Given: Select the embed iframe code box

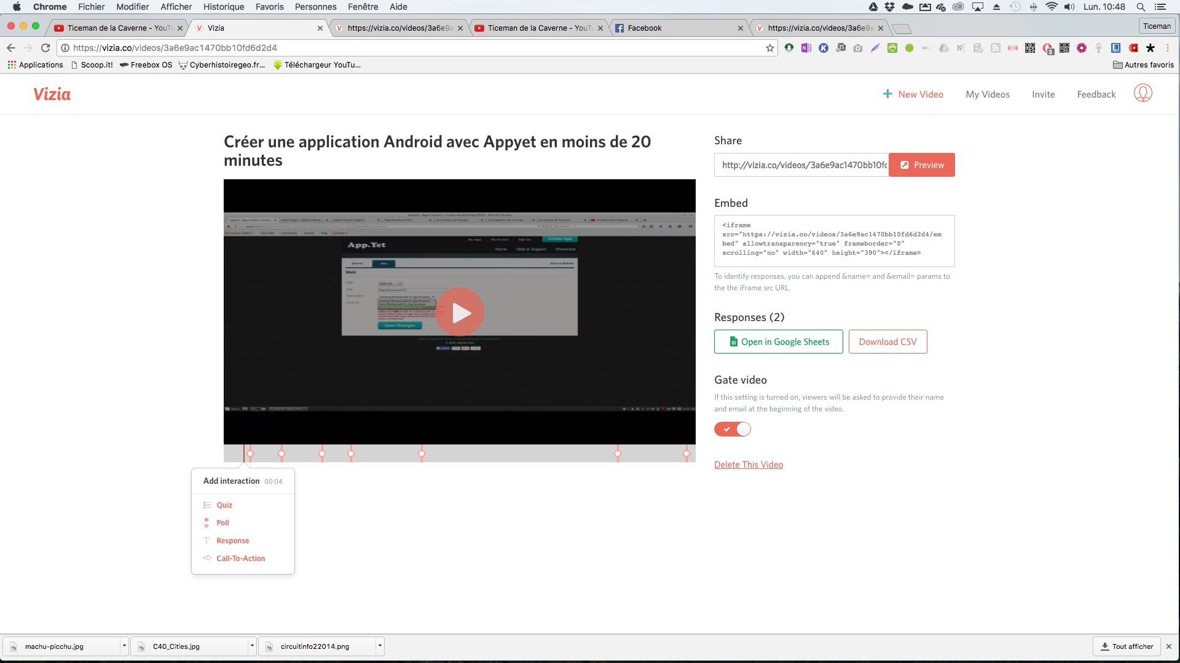Looking at the screenshot, I should (x=835, y=241).
